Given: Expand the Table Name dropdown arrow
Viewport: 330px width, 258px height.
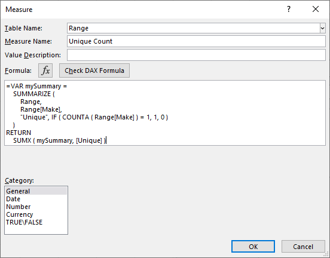Looking at the screenshot, I should click(x=322, y=28).
